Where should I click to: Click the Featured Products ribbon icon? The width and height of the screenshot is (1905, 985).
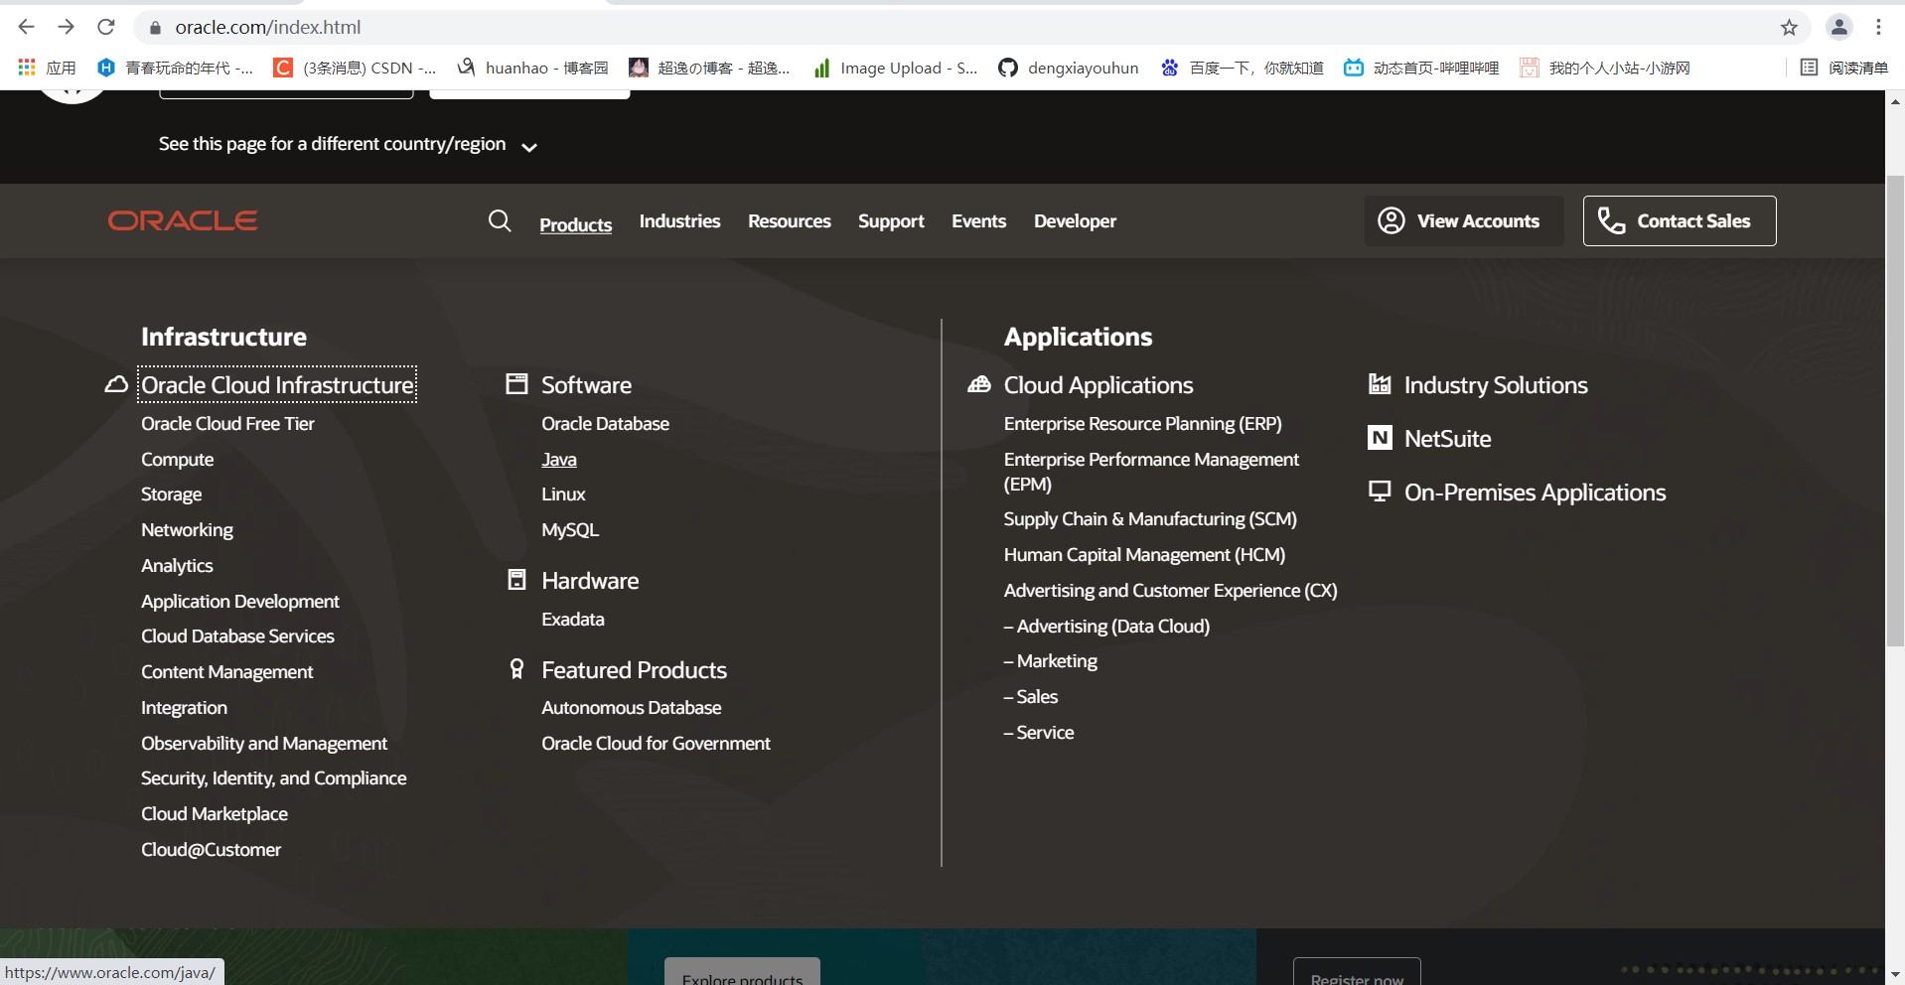516,669
